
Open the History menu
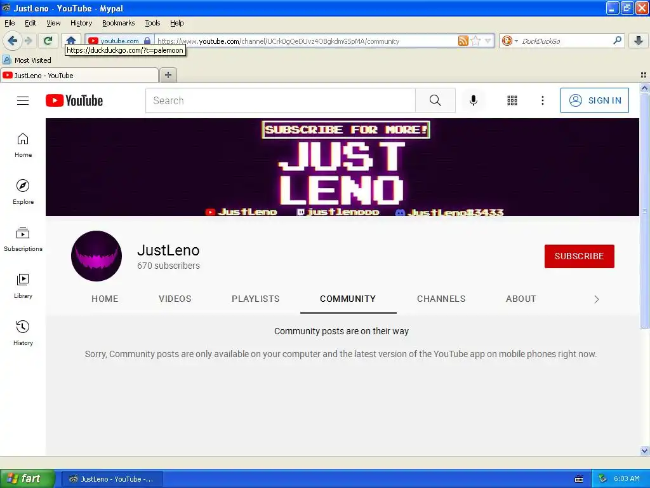[81, 23]
